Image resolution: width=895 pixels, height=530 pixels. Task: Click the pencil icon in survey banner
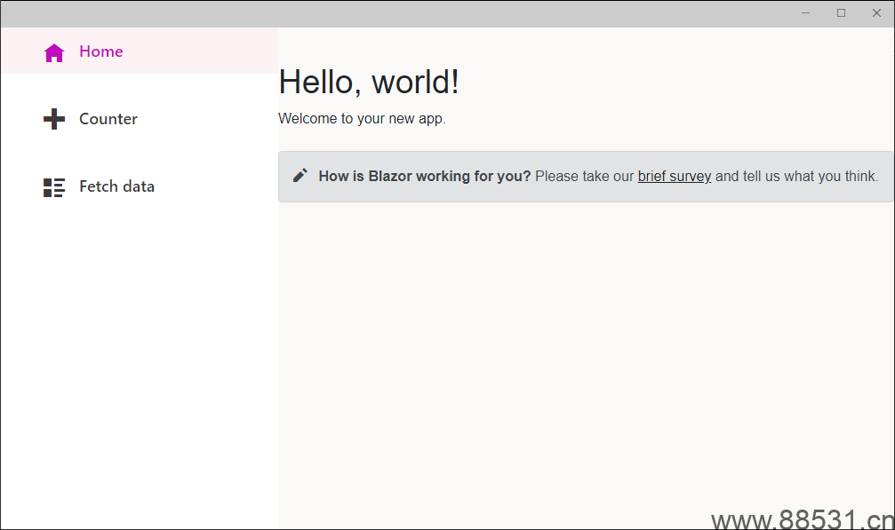pos(300,176)
